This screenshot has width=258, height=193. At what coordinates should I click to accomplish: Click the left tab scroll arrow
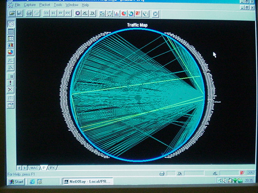(19, 168)
